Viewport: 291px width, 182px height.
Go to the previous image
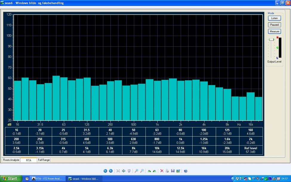[105, 171]
